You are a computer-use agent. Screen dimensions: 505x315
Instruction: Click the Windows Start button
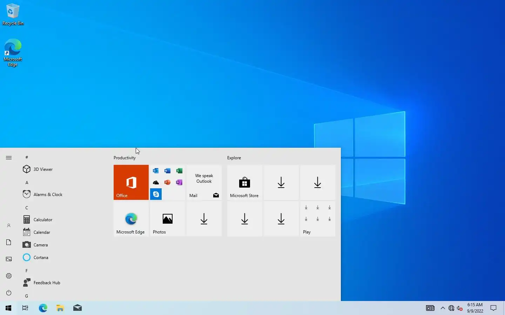[x=8, y=308]
